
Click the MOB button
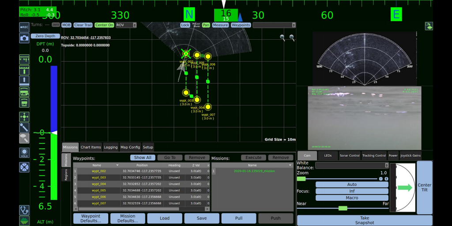66,25
